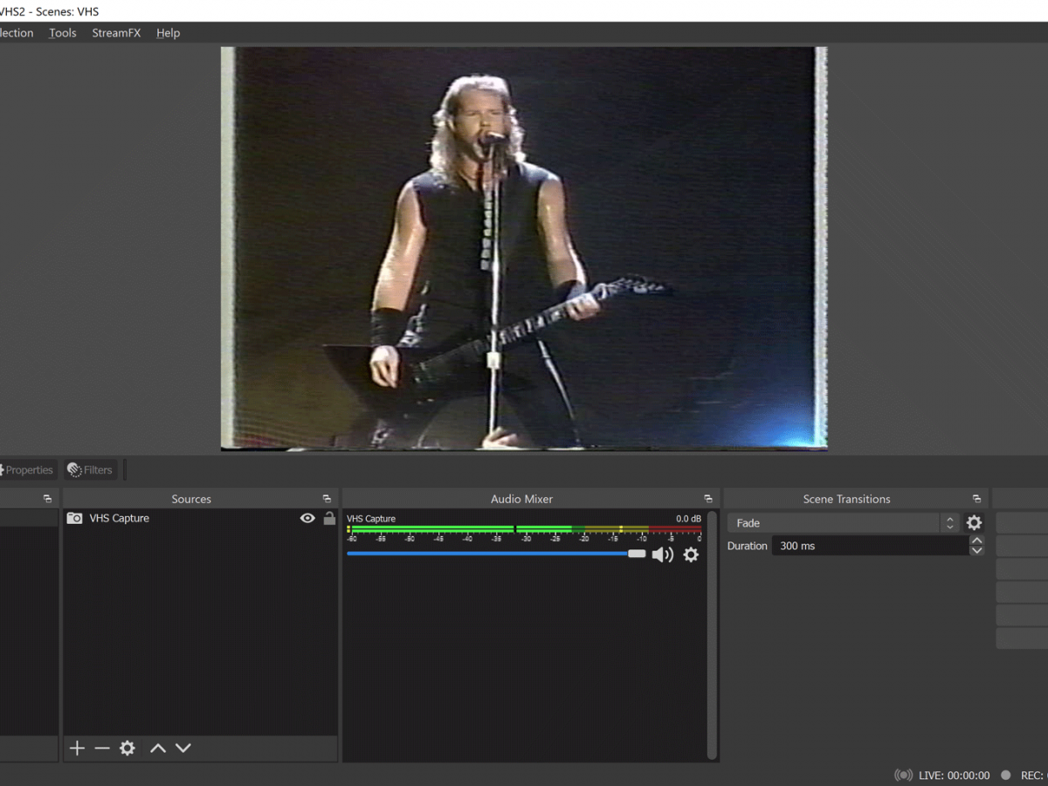Open the Tools menu
Image resolution: width=1048 pixels, height=786 pixels.
click(x=62, y=33)
